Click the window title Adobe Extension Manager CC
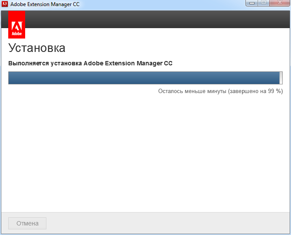This screenshot has width=291, height=235. 45,4
